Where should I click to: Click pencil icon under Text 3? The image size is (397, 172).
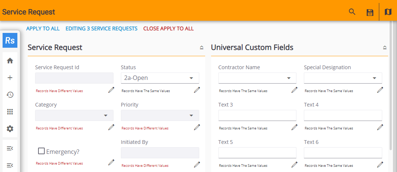tap(294, 127)
